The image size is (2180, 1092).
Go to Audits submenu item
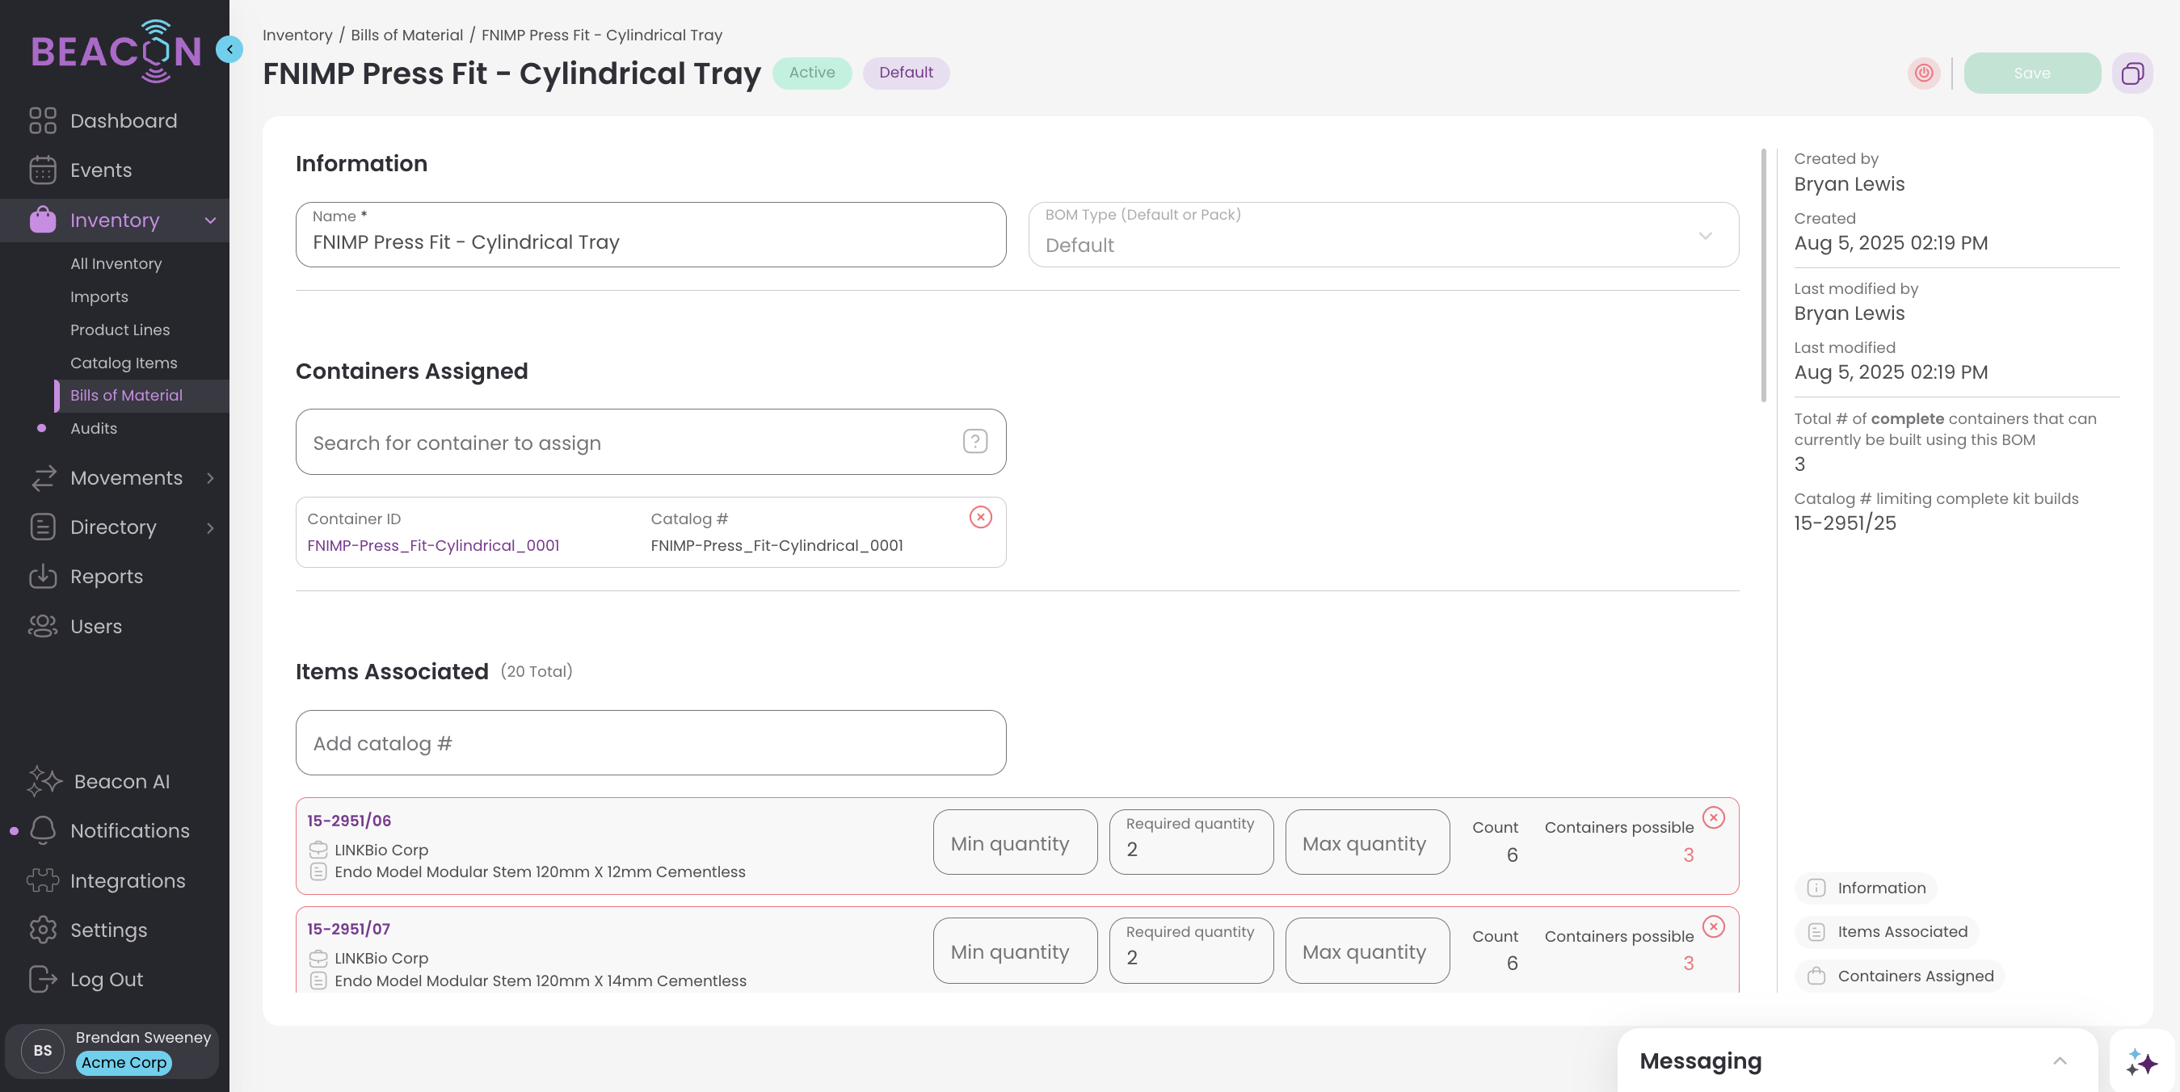tap(93, 428)
